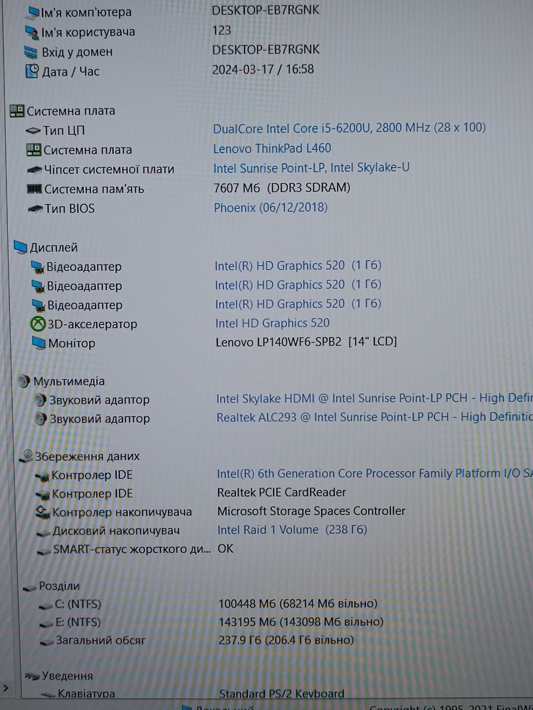The image size is (533, 710).
Task: Click the Контролер накопичувача row icon
Action: [x=43, y=512]
